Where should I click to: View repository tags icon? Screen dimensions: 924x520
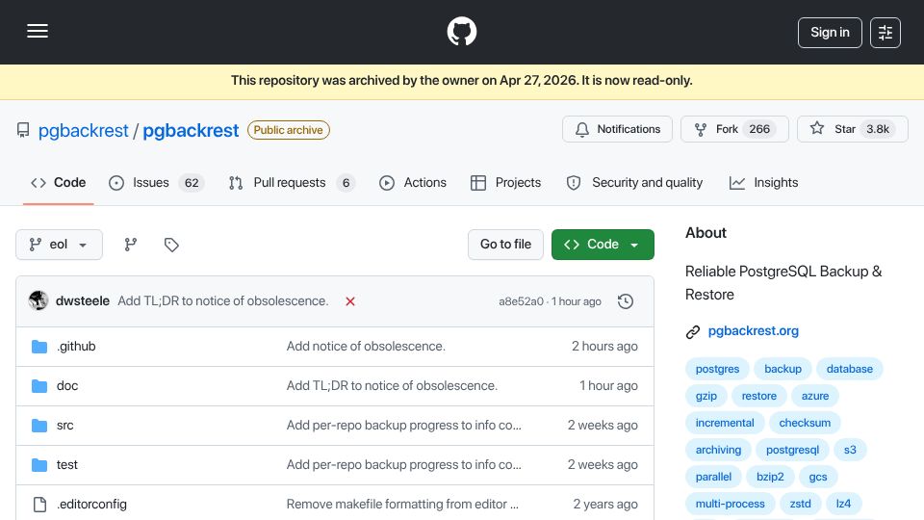pyautogui.click(x=171, y=245)
